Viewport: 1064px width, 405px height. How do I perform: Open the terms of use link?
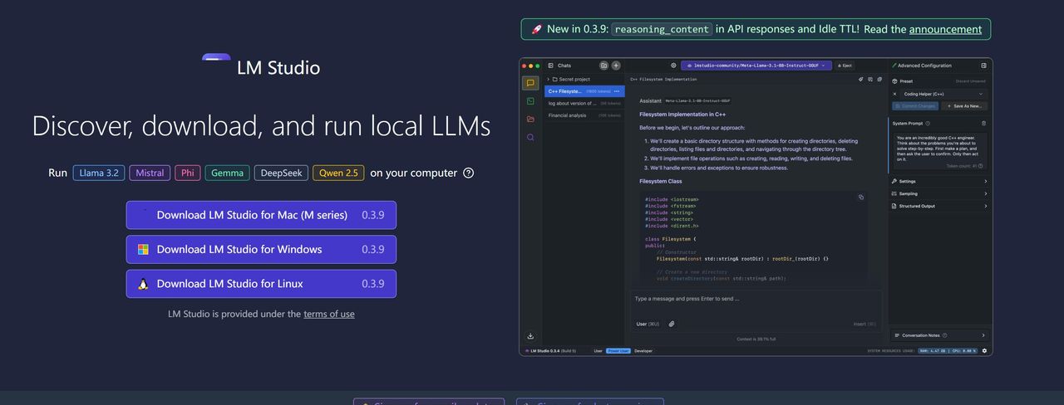329,314
